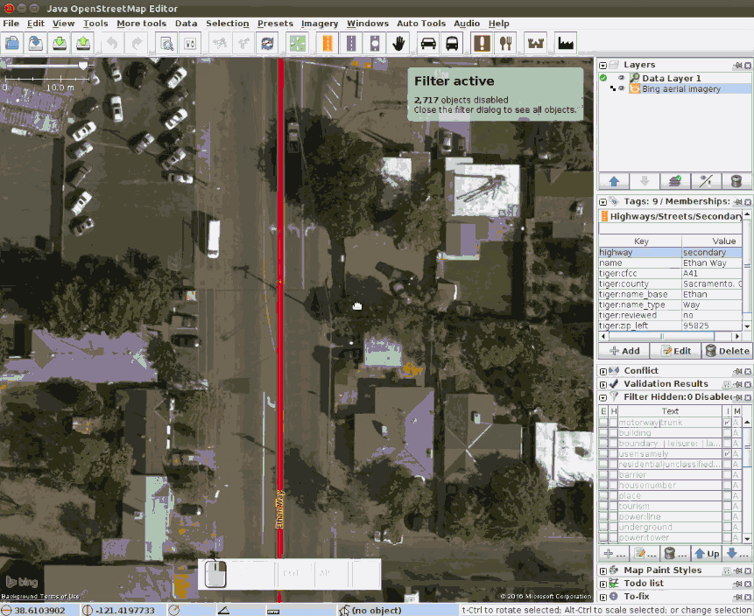Expand the Map Paint Styles panel
The height and width of the screenshot is (616, 754).
(602, 570)
